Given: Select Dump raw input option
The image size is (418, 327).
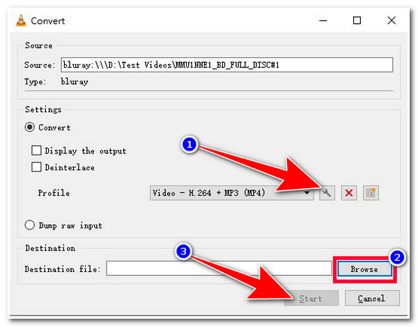Looking at the screenshot, I should (29, 225).
